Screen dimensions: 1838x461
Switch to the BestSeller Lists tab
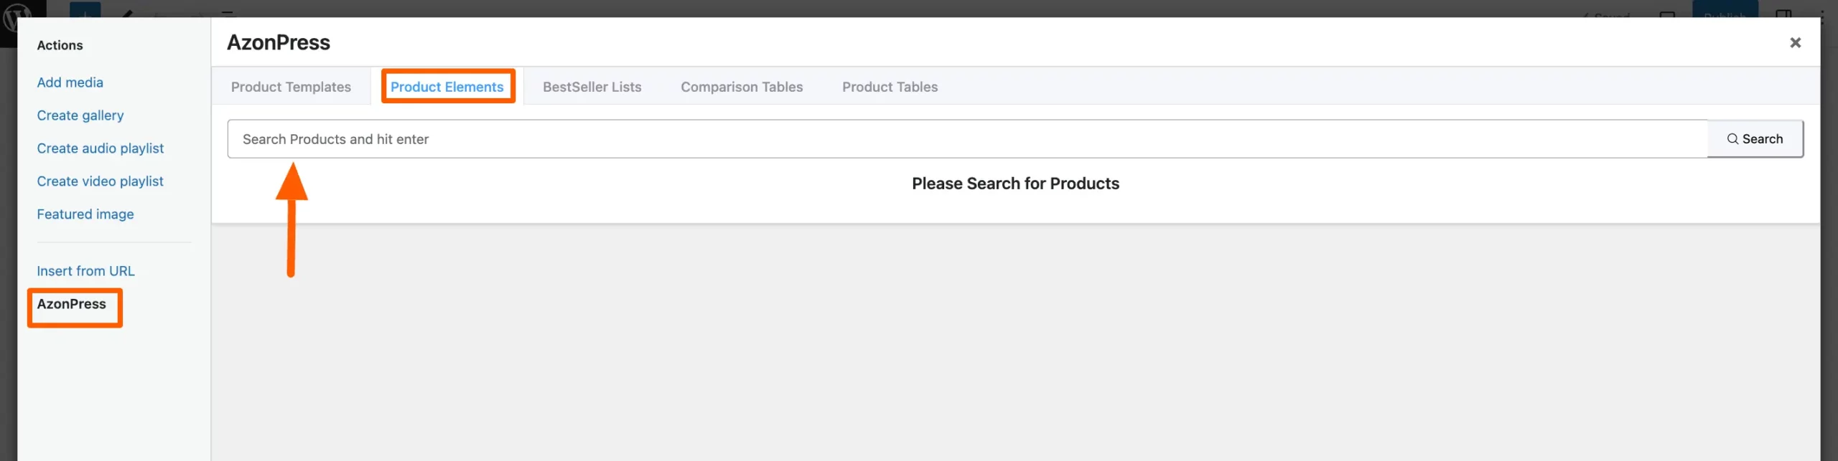click(592, 86)
